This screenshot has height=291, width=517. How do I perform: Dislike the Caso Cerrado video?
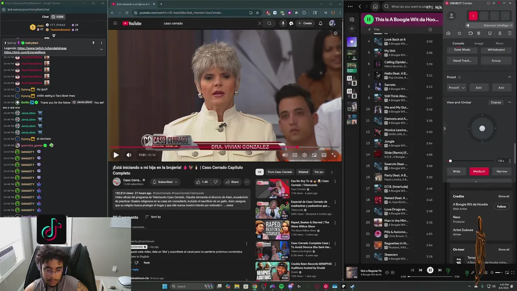tap(216, 182)
